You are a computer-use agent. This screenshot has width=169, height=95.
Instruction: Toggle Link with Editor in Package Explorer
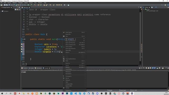(17, 9)
